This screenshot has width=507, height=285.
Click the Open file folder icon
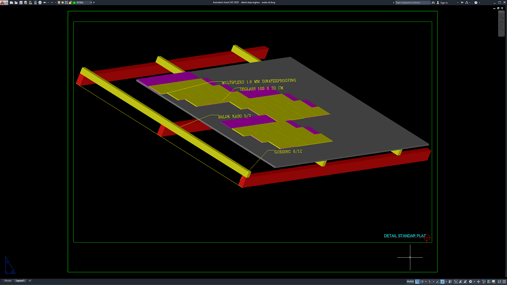click(16, 2)
